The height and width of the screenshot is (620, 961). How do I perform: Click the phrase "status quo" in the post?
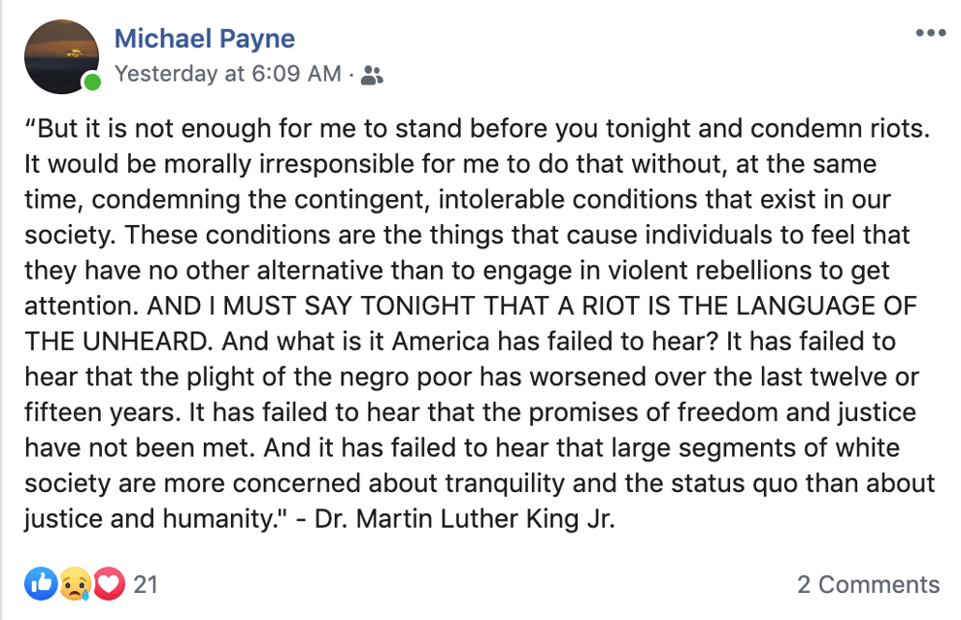pyautogui.click(x=734, y=484)
